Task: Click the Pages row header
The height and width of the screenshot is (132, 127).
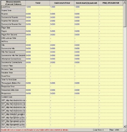Action: point(13,32)
